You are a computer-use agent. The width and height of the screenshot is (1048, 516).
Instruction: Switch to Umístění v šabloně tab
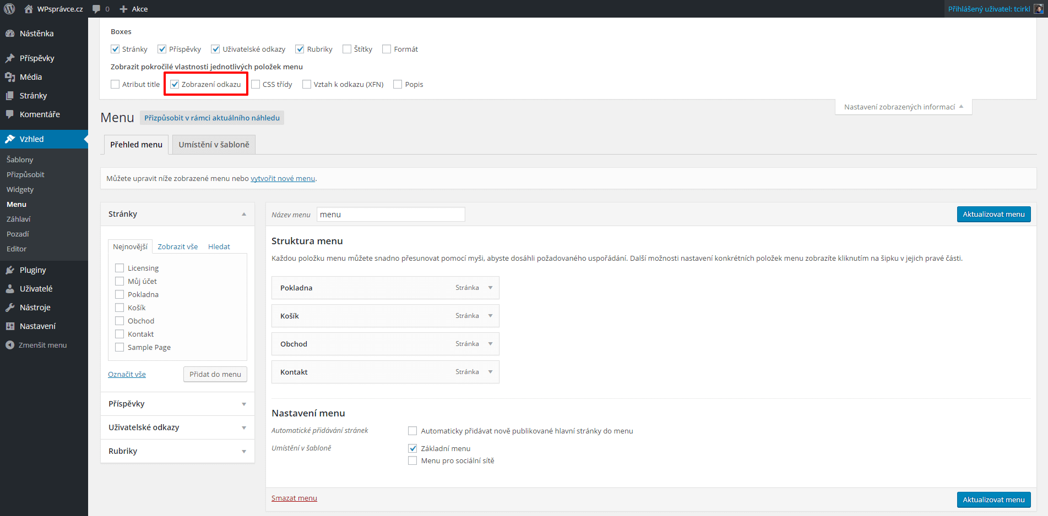(x=214, y=145)
